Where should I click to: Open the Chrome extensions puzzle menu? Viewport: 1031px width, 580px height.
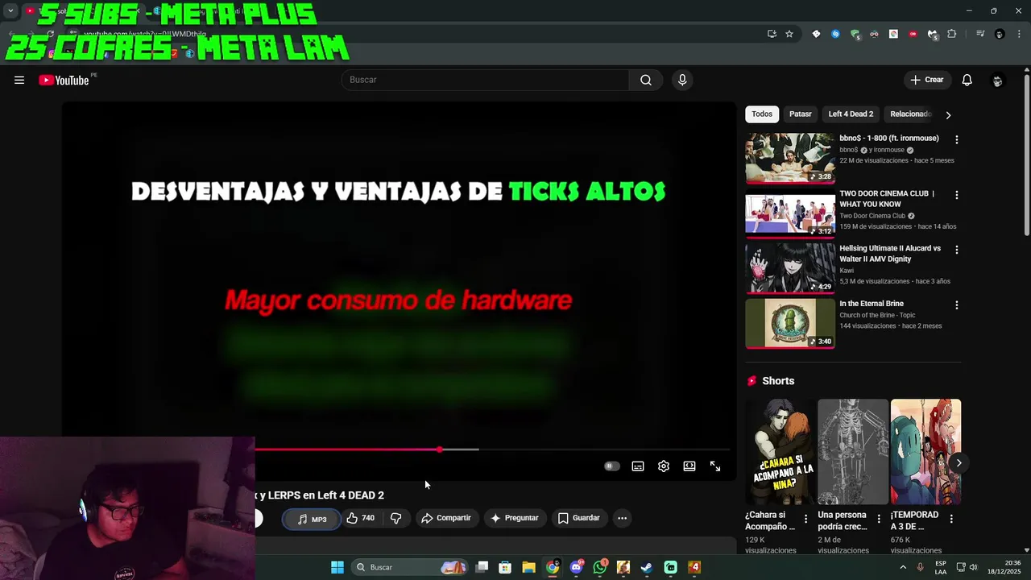point(952,34)
